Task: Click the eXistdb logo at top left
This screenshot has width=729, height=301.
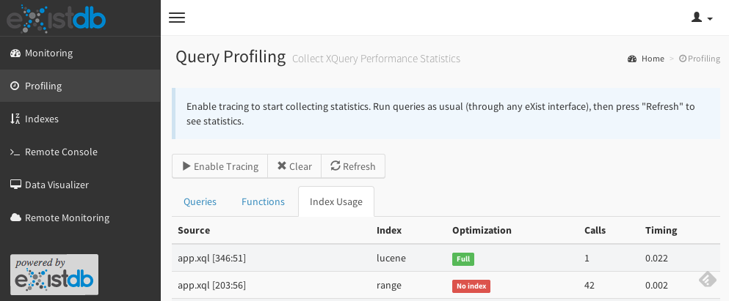Action: click(x=57, y=18)
